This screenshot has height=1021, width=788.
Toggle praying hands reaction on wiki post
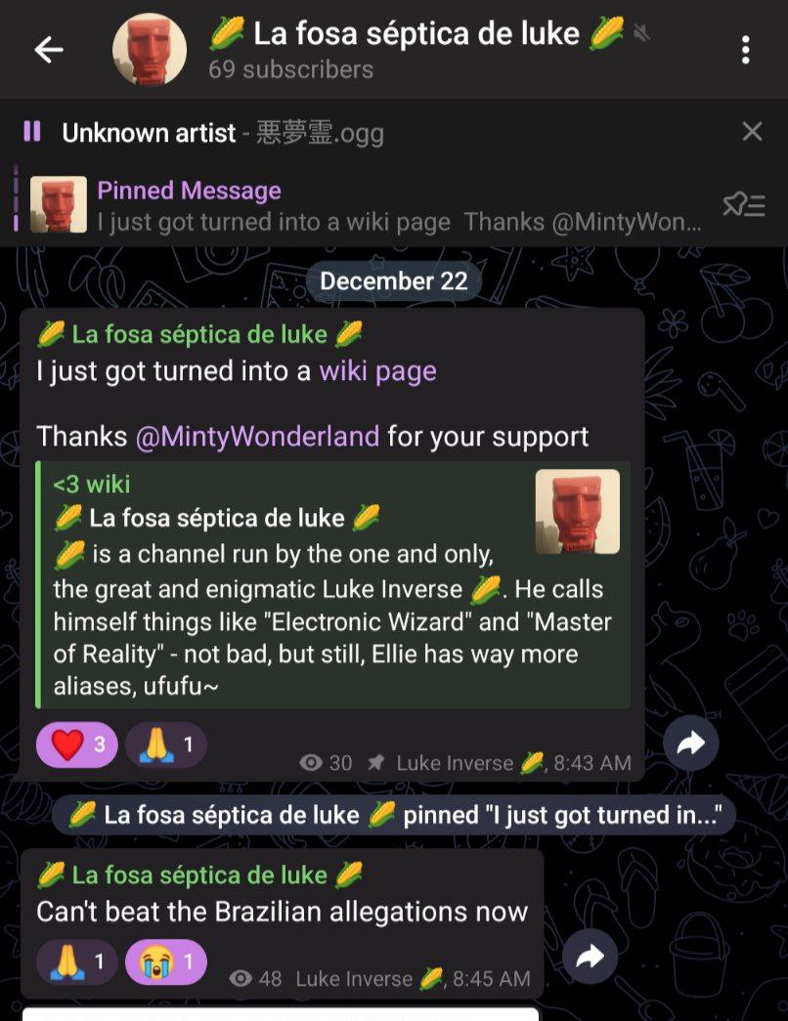[x=166, y=744]
